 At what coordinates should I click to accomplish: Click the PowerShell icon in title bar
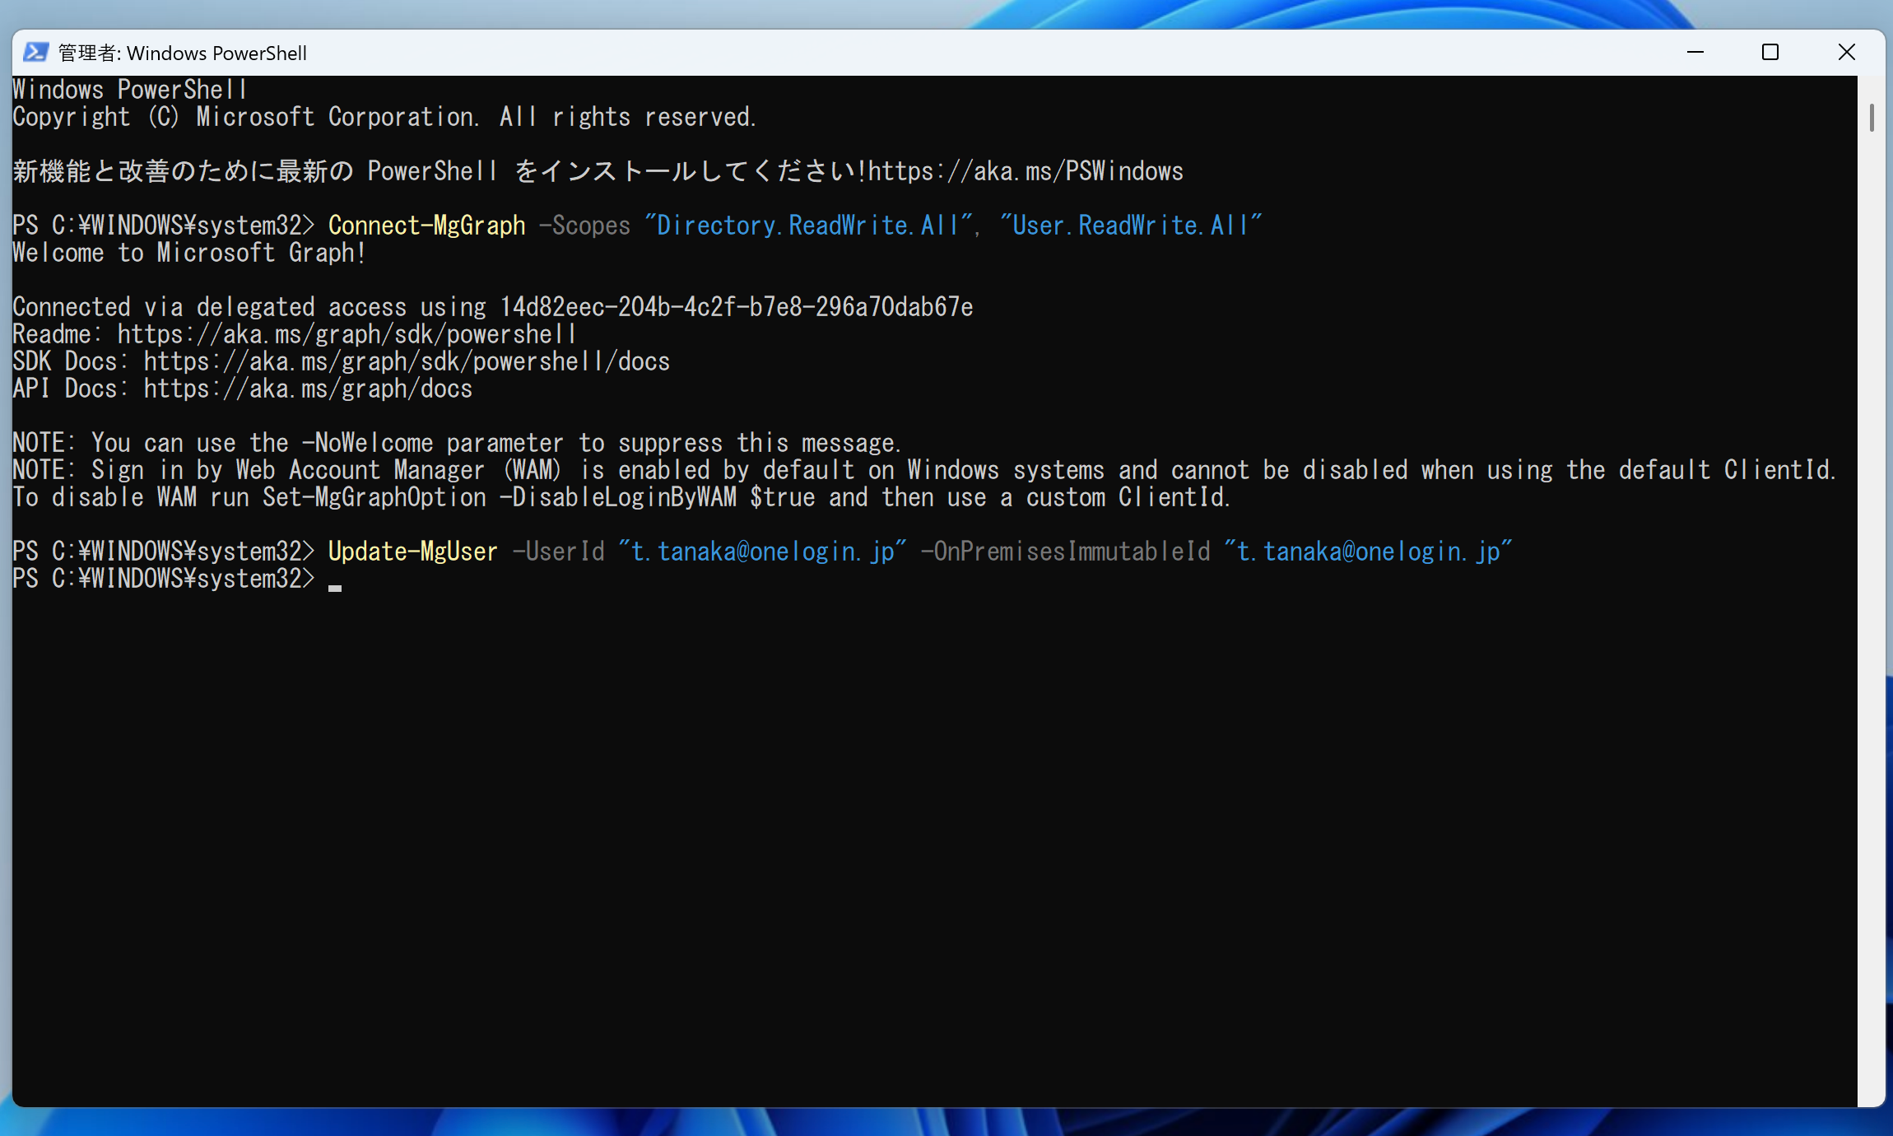35,53
